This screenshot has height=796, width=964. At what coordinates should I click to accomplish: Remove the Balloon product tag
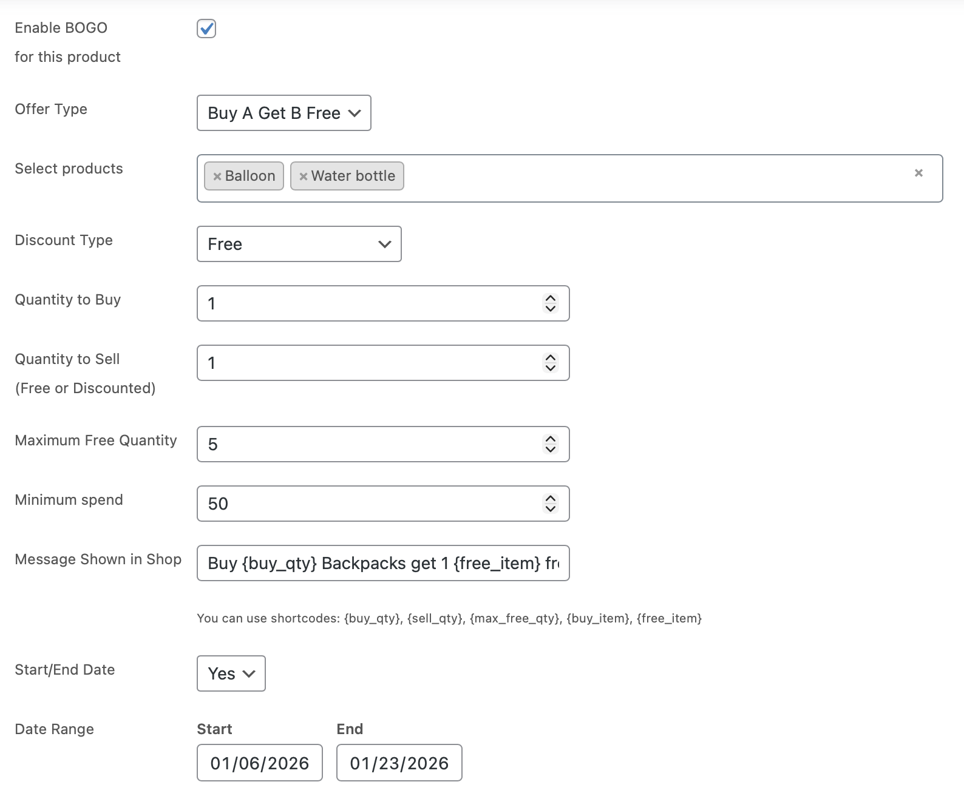tap(217, 177)
